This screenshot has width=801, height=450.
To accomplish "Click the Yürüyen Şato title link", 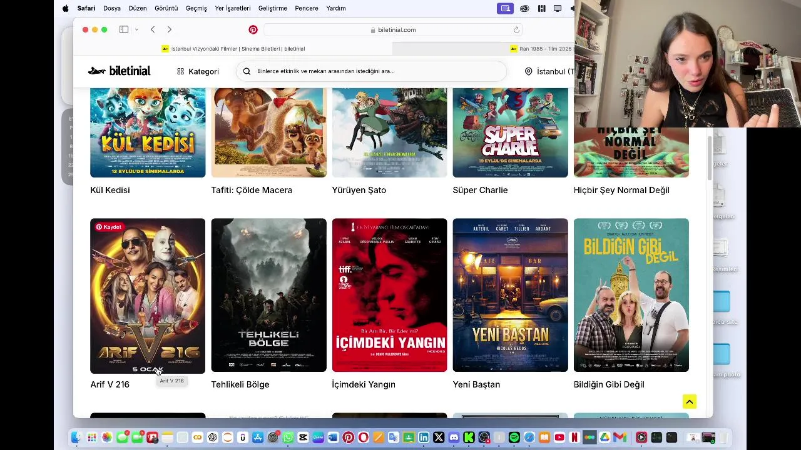I will [x=359, y=190].
